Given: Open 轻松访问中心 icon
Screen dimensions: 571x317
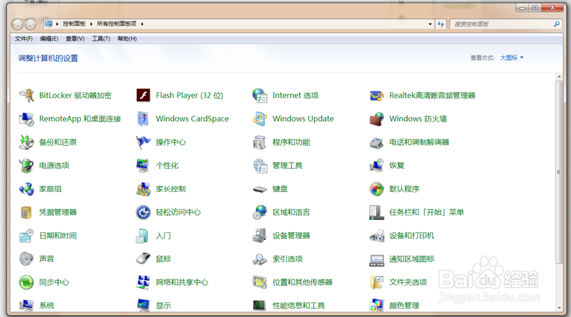Looking at the screenshot, I should coord(143,212).
